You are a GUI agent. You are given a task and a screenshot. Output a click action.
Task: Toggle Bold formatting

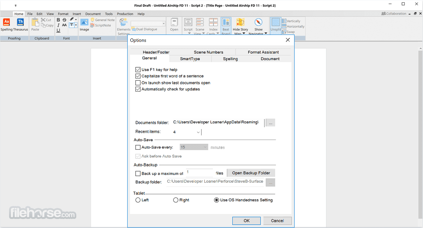click(58, 20)
